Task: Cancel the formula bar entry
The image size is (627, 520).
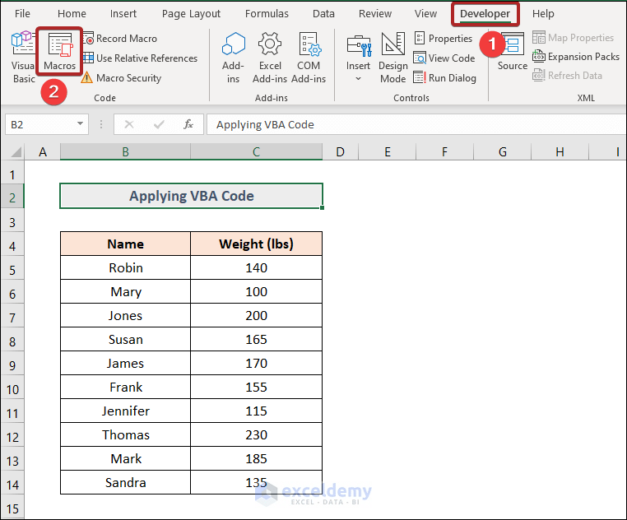Action: pos(128,124)
